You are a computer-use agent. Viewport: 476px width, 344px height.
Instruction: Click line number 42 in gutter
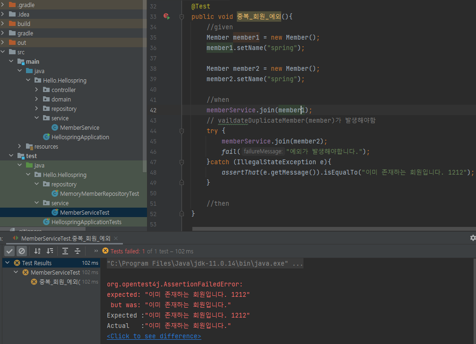click(153, 110)
